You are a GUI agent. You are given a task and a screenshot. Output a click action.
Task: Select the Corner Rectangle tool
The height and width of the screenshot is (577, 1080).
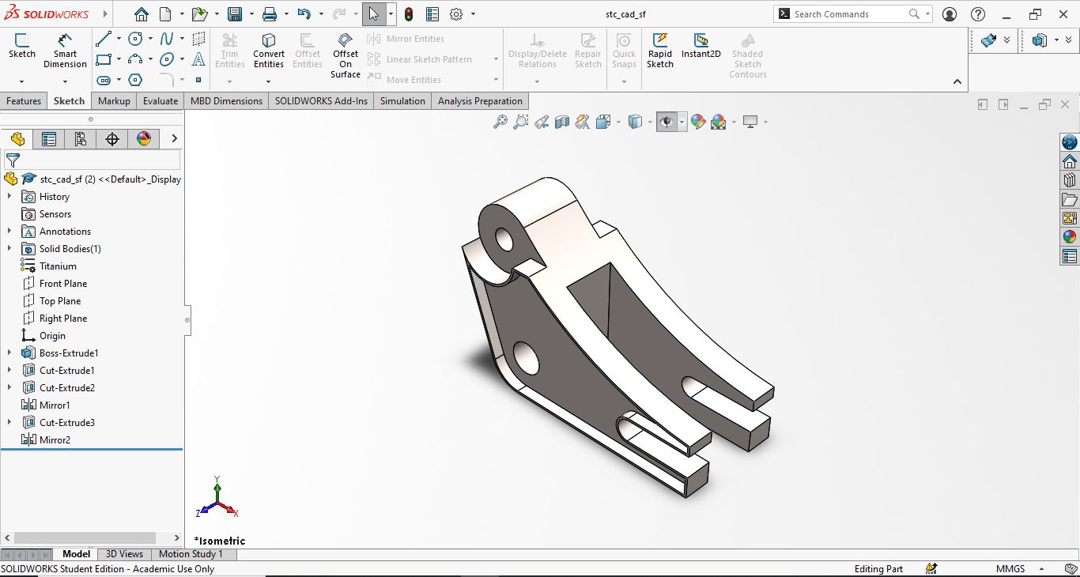point(104,59)
